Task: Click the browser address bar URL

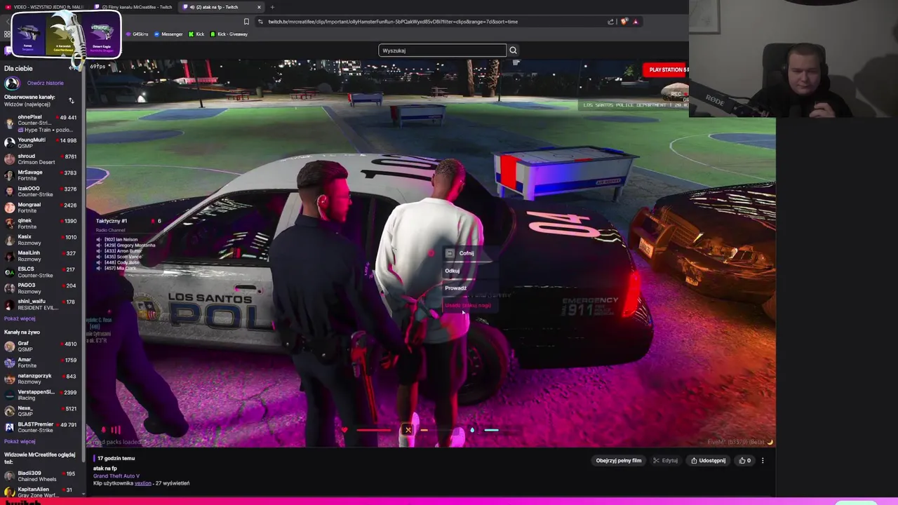Action: click(393, 22)
